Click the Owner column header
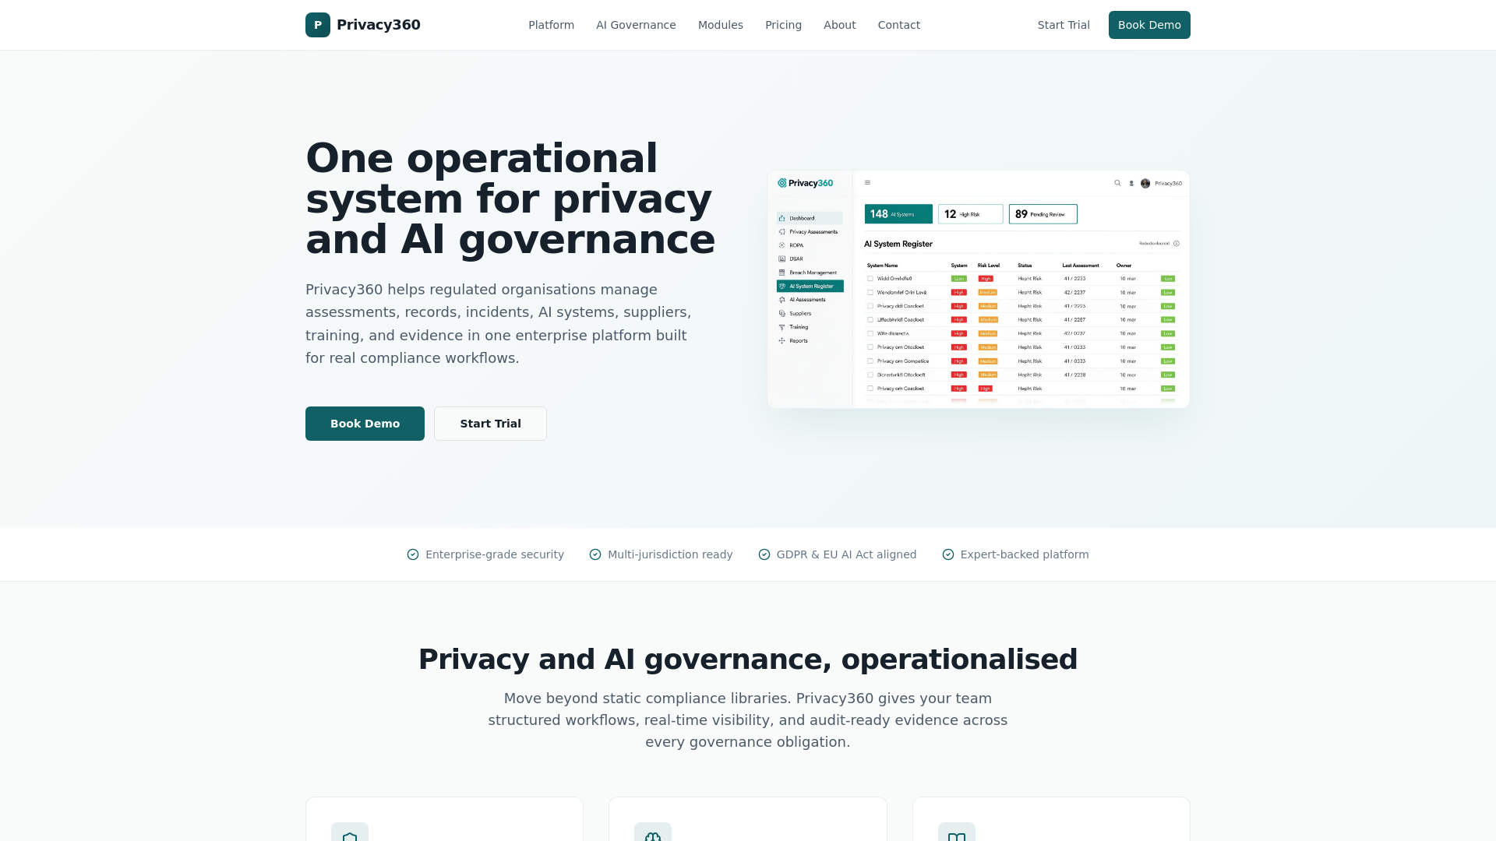The image size is (1496, 841). [1124, 266]
